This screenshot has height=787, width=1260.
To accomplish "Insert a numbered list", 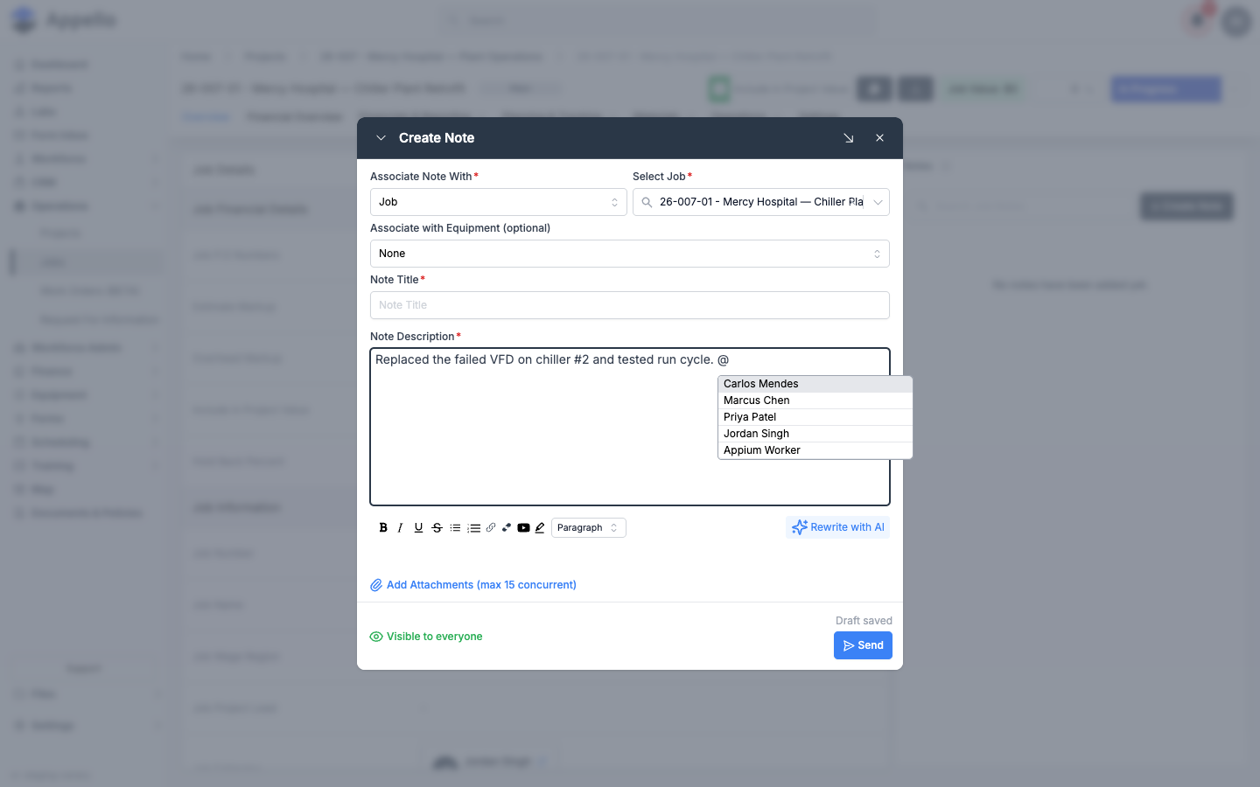I will (x=473, y=528).
